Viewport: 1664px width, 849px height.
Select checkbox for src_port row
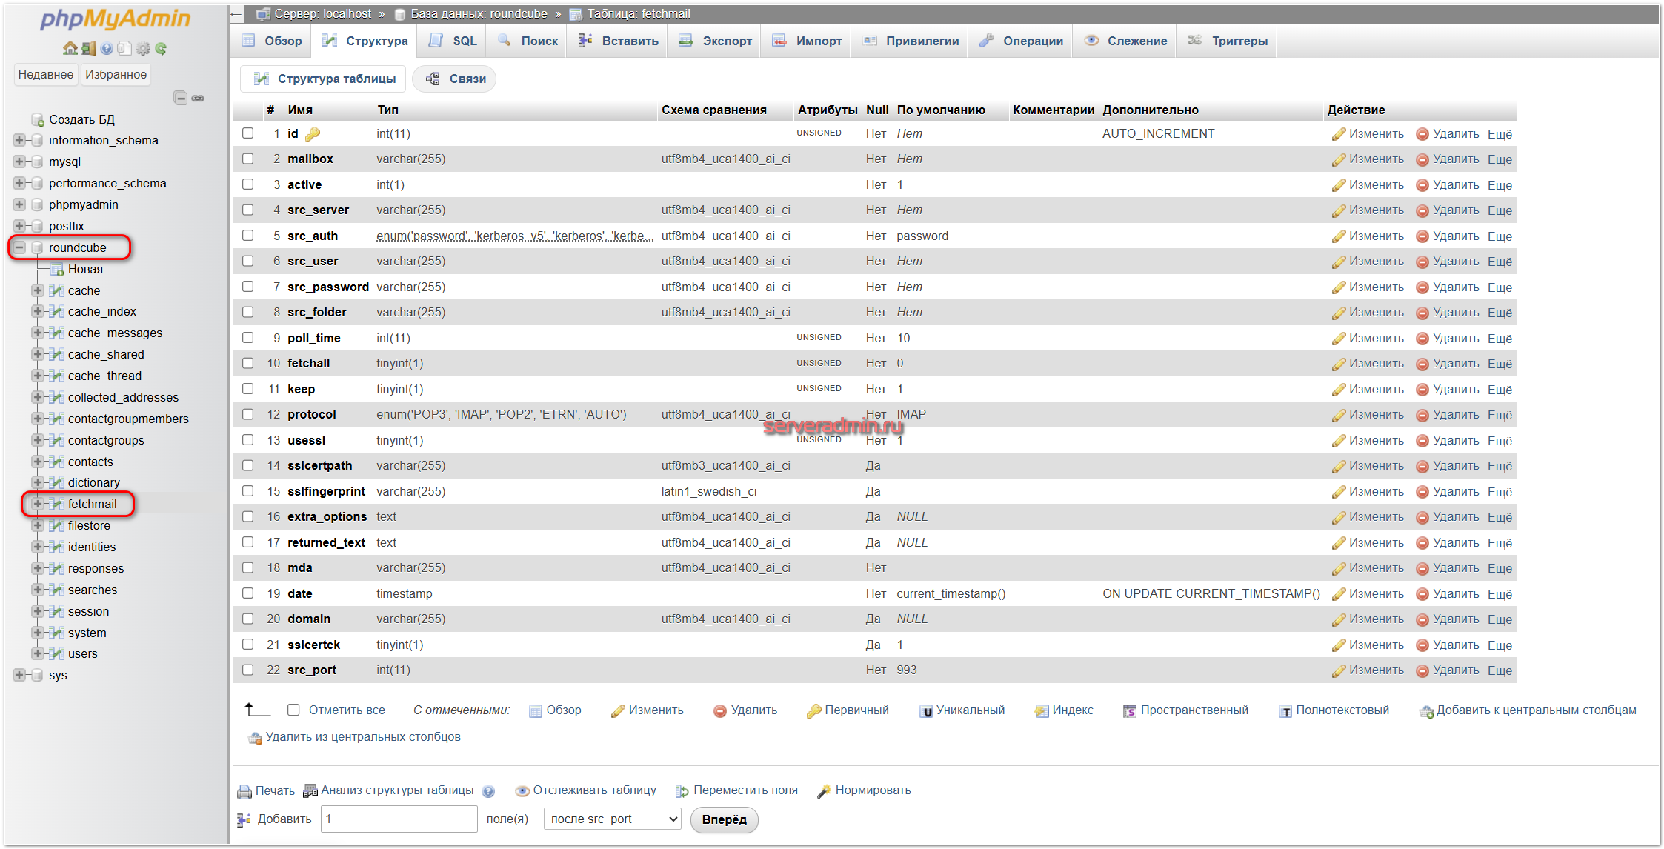coord(247,670)
